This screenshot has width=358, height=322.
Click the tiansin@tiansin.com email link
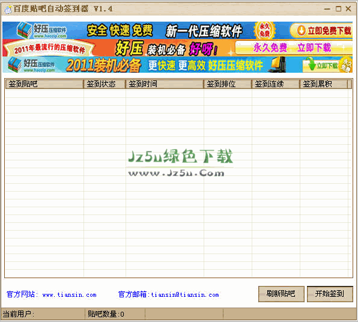185,295
